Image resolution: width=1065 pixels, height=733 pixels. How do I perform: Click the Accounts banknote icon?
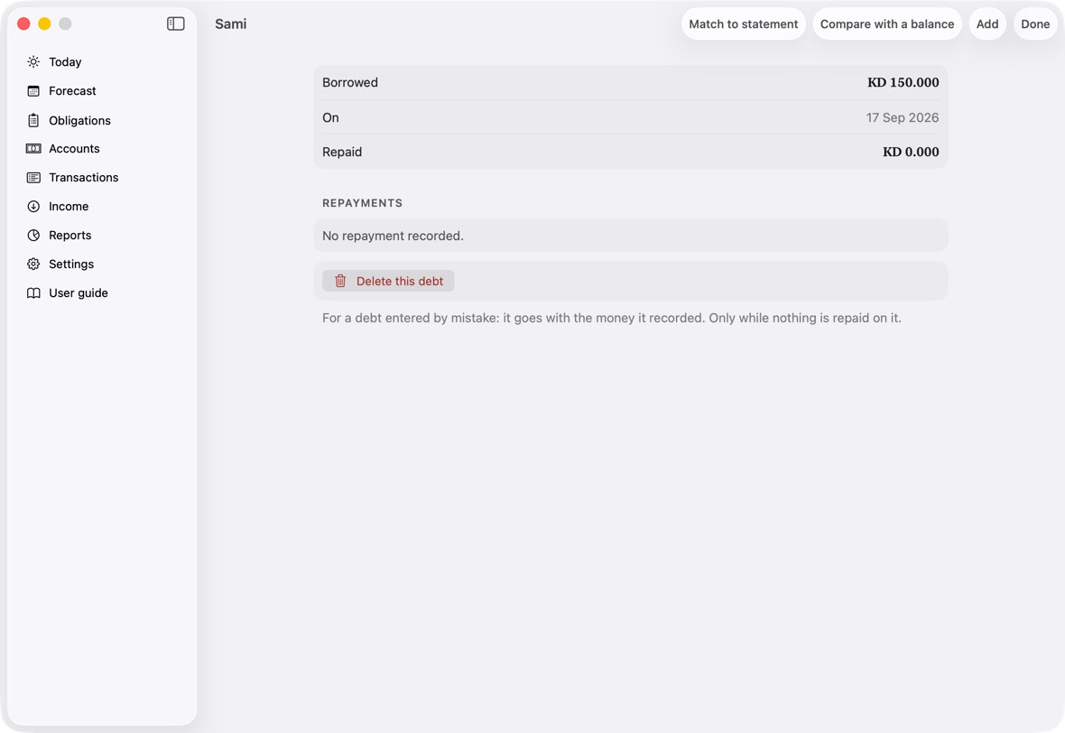[x=33, y=149]
